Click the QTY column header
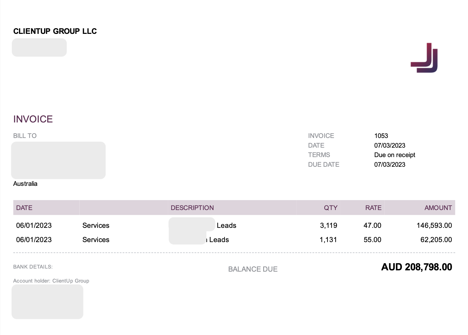 click(x=330, y=208)
